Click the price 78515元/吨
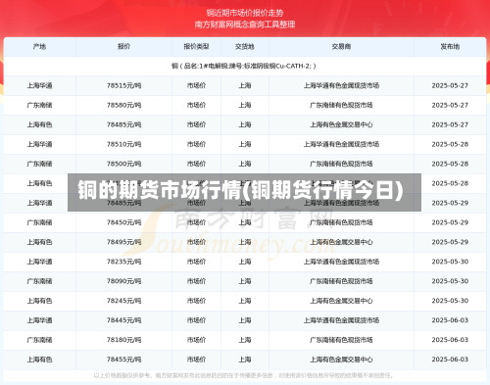This screenshot has width=490, height=385. (123, 85)
